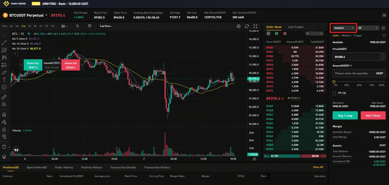Image resolution: width=389 pixels, height=185 pixels.
Task: Open the emoji icons tool
Action: 4,87
